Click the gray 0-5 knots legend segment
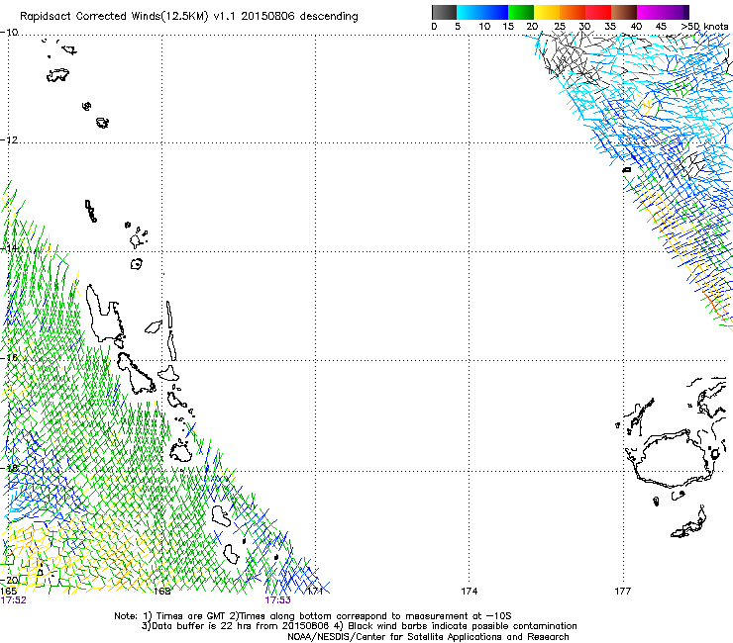This screenshot has height=643, width=733. [444, 12]
